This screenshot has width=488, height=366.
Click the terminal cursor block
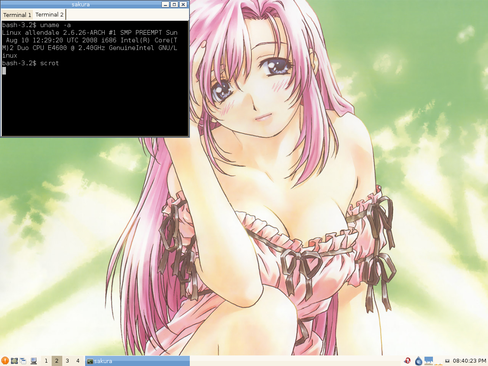(x=4, y=71)
